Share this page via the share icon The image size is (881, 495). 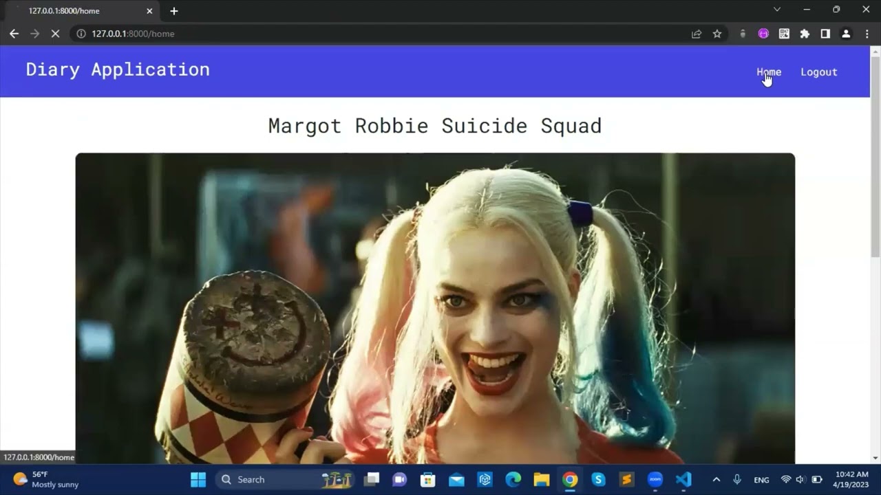[697, 34]
